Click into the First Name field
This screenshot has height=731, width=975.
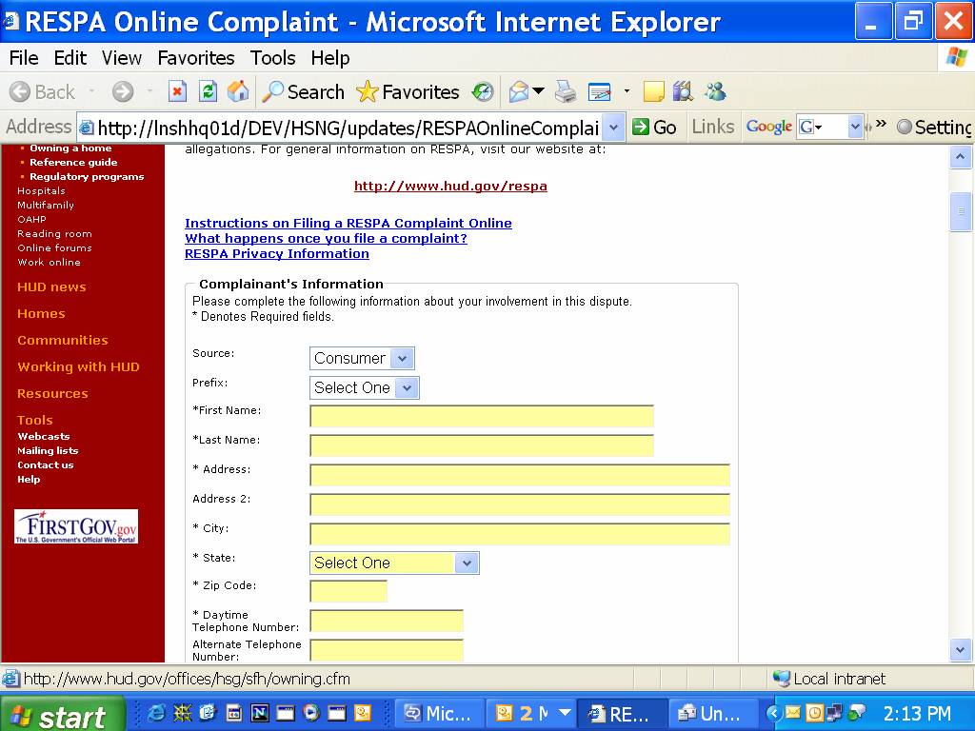click(482, 417)
